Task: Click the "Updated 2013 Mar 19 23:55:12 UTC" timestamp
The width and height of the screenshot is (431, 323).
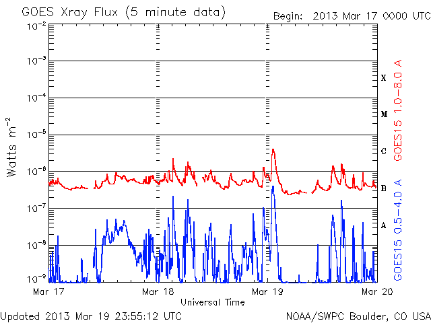Action: [x=91, y=315]
